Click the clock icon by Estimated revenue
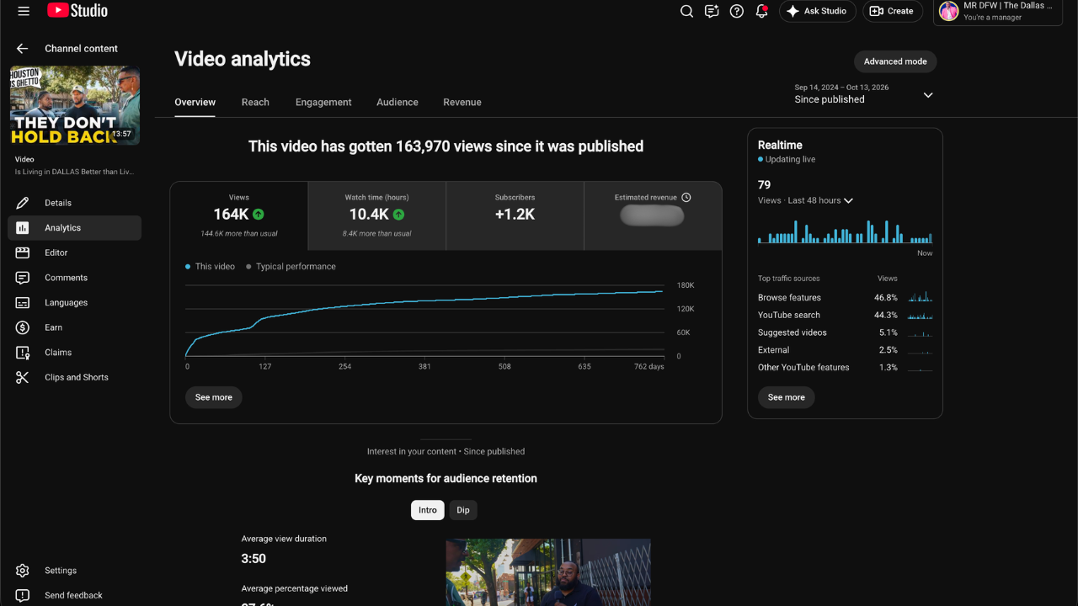This screenshot has width=1078, height=606. point(686,198)
